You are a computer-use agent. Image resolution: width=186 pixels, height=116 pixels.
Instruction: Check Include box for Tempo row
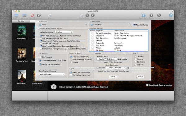(92, 41)
